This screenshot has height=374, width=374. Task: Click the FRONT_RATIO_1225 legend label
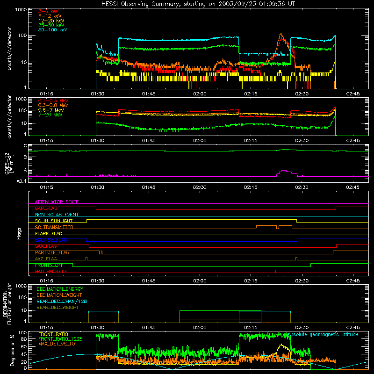coord(60,339)
